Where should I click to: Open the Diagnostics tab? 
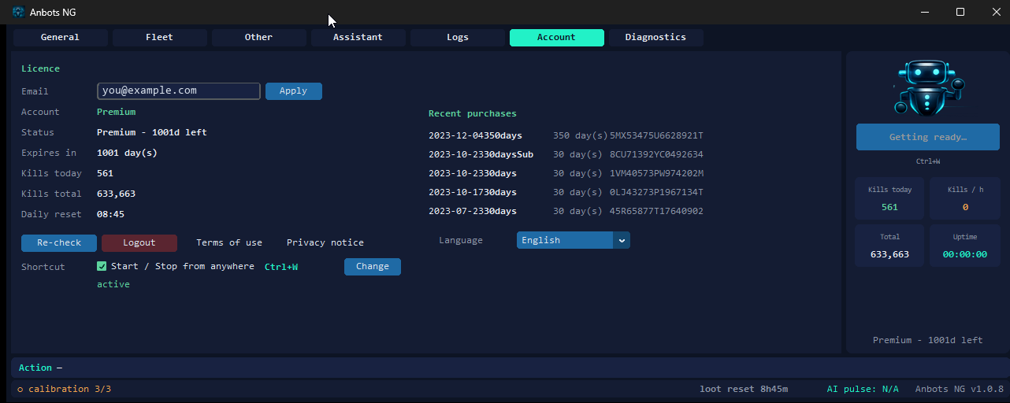coord(655,38)
